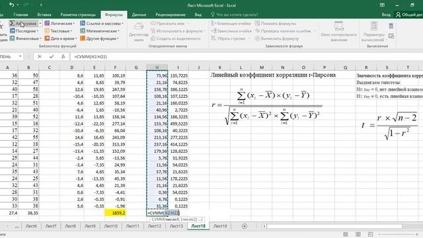This screenshot has height=238, width=423.
Task: Open sheet tab Лист6
Action: [31, 226]
